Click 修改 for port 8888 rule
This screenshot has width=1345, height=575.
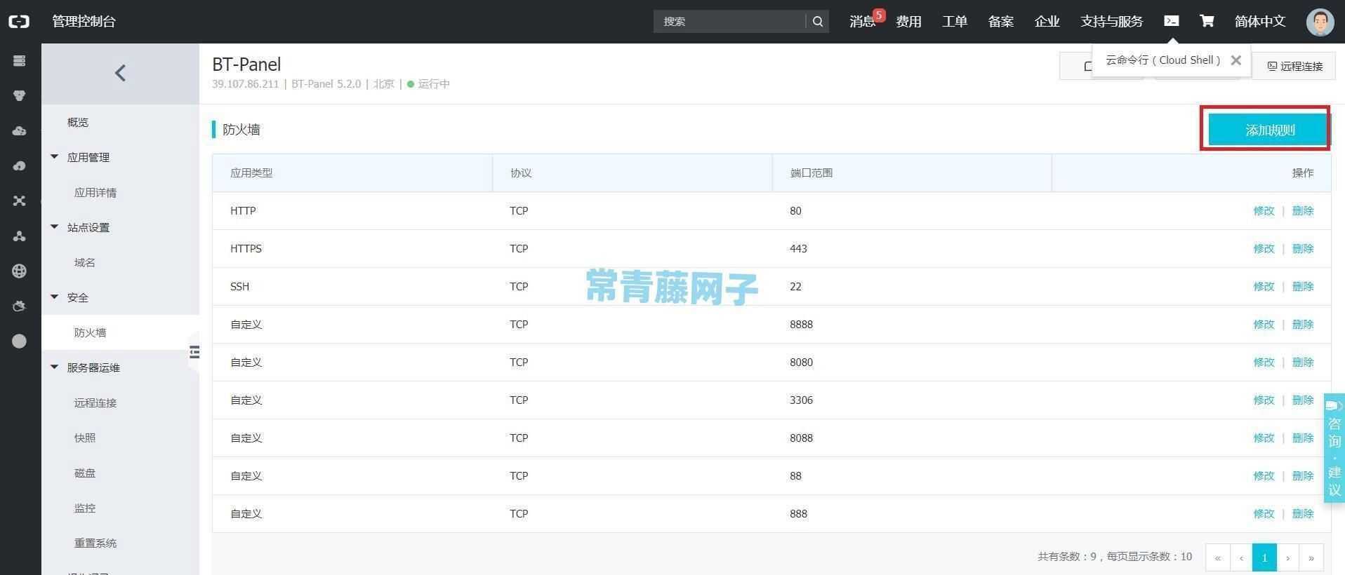[x=1264, y=324]
